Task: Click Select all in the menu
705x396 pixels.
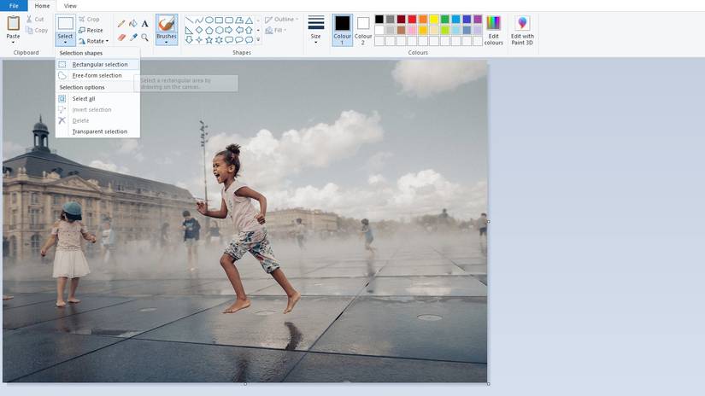Action: 84,98
